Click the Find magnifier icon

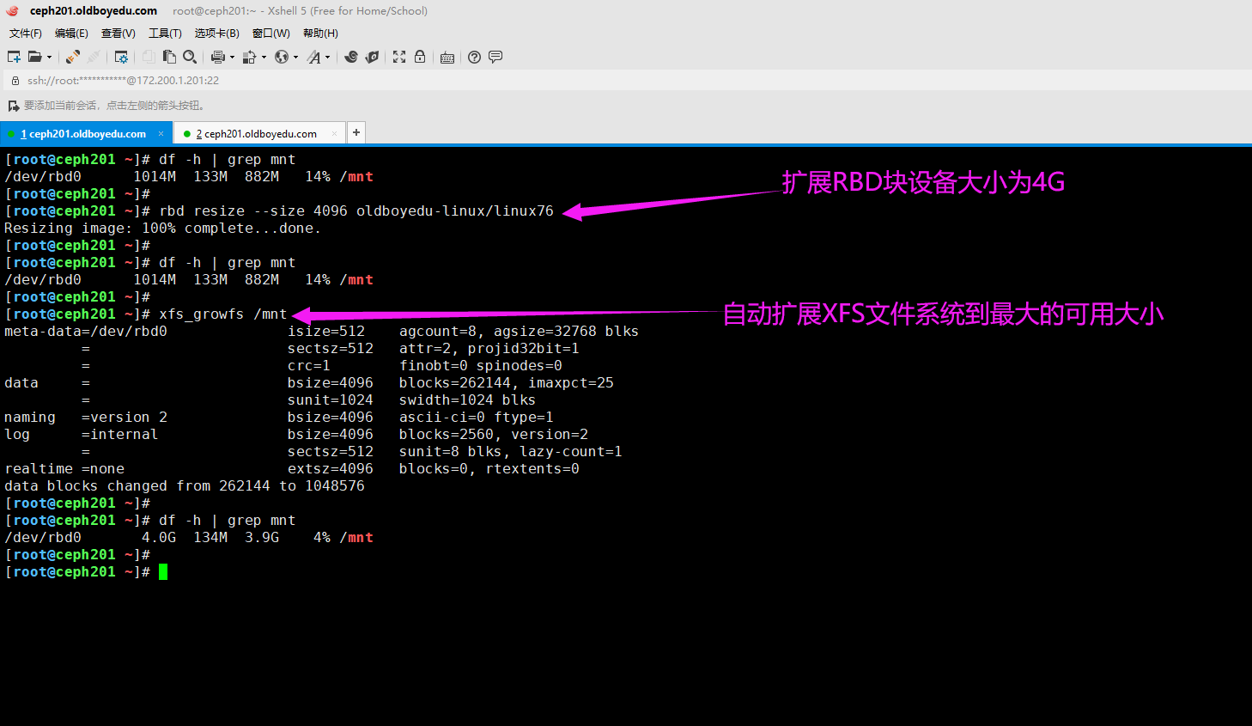tap(190, 57)
